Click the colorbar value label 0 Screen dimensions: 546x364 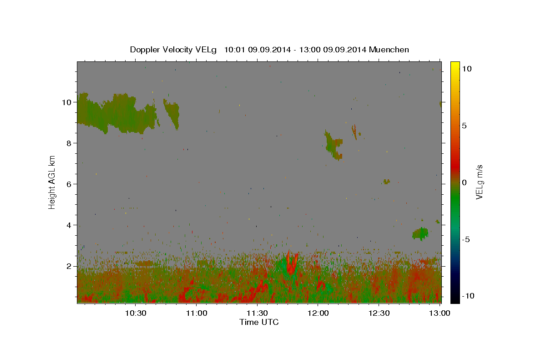(x=464, y=182)
